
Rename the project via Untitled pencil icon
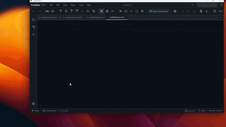point(131,5)
